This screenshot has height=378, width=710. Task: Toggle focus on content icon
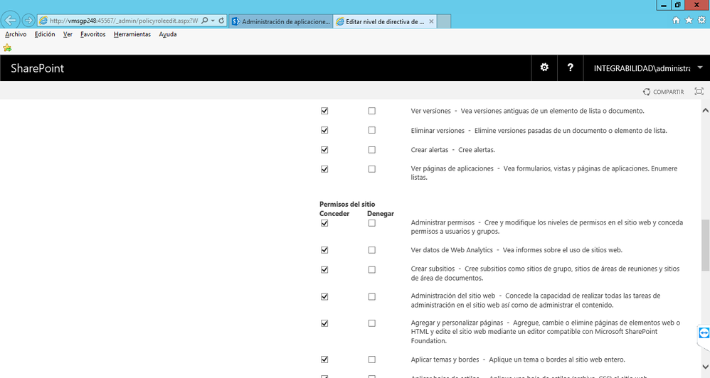click(699, 92)
